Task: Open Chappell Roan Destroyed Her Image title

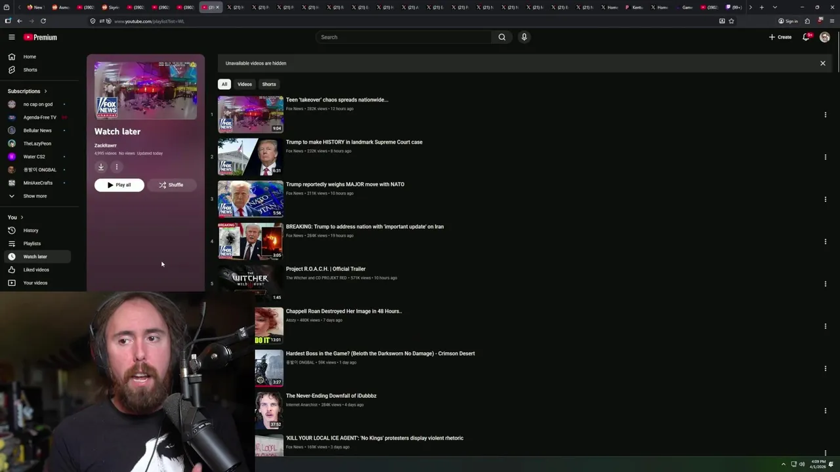Action: (x=344, y=311)
